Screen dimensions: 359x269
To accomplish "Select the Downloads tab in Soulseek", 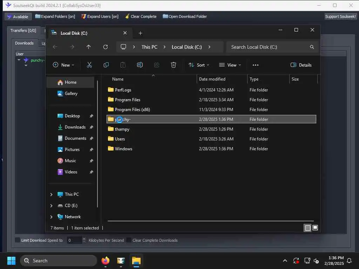I will [24, 43].
